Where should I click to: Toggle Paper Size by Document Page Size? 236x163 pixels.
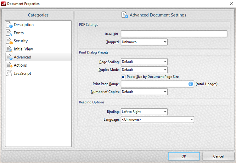coord(123,77)
